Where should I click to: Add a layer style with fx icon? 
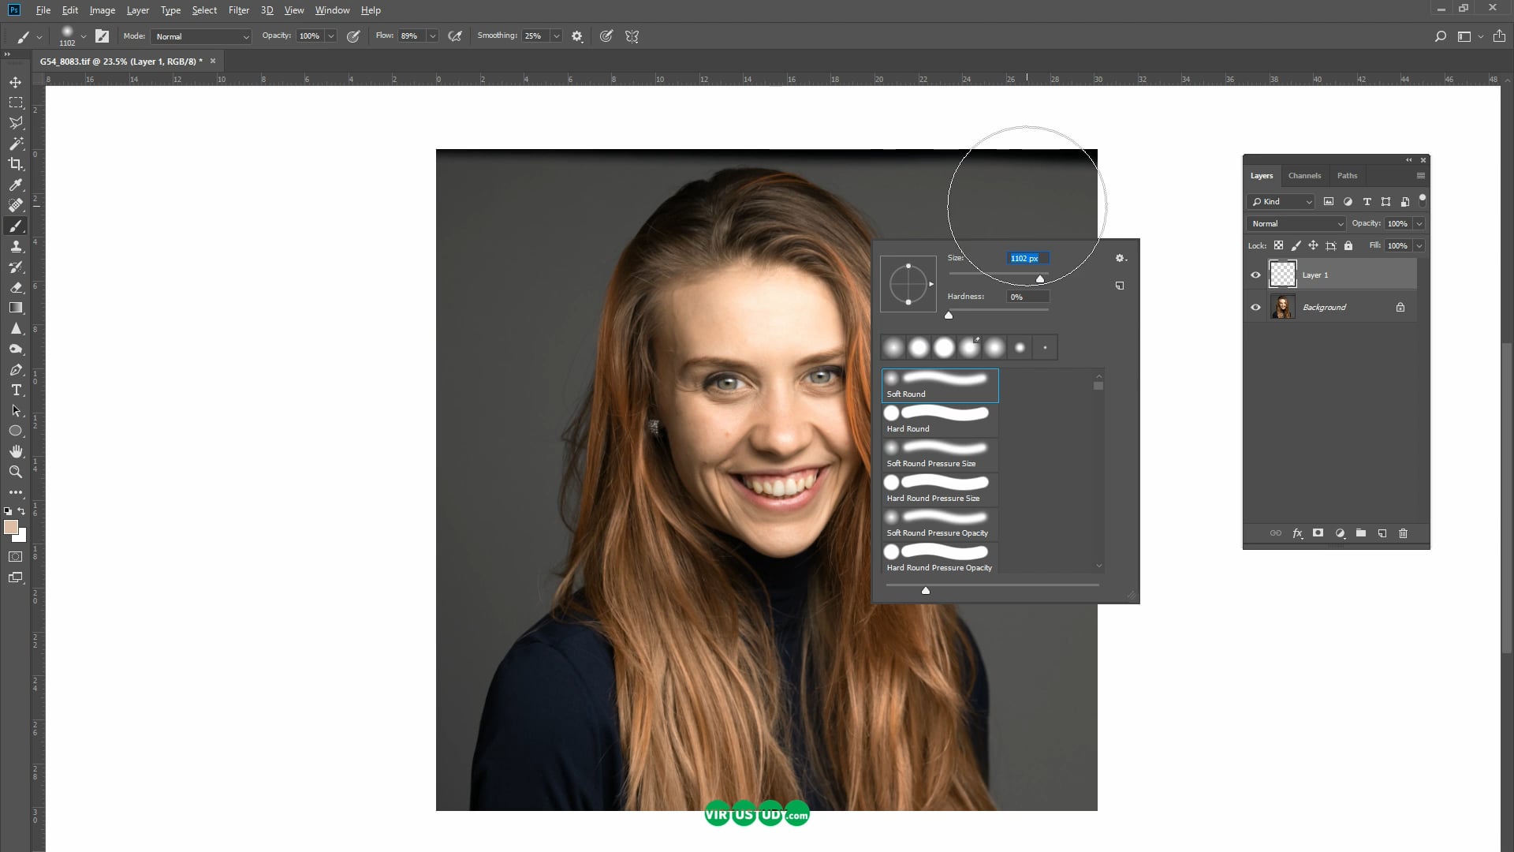[1297, 533]
